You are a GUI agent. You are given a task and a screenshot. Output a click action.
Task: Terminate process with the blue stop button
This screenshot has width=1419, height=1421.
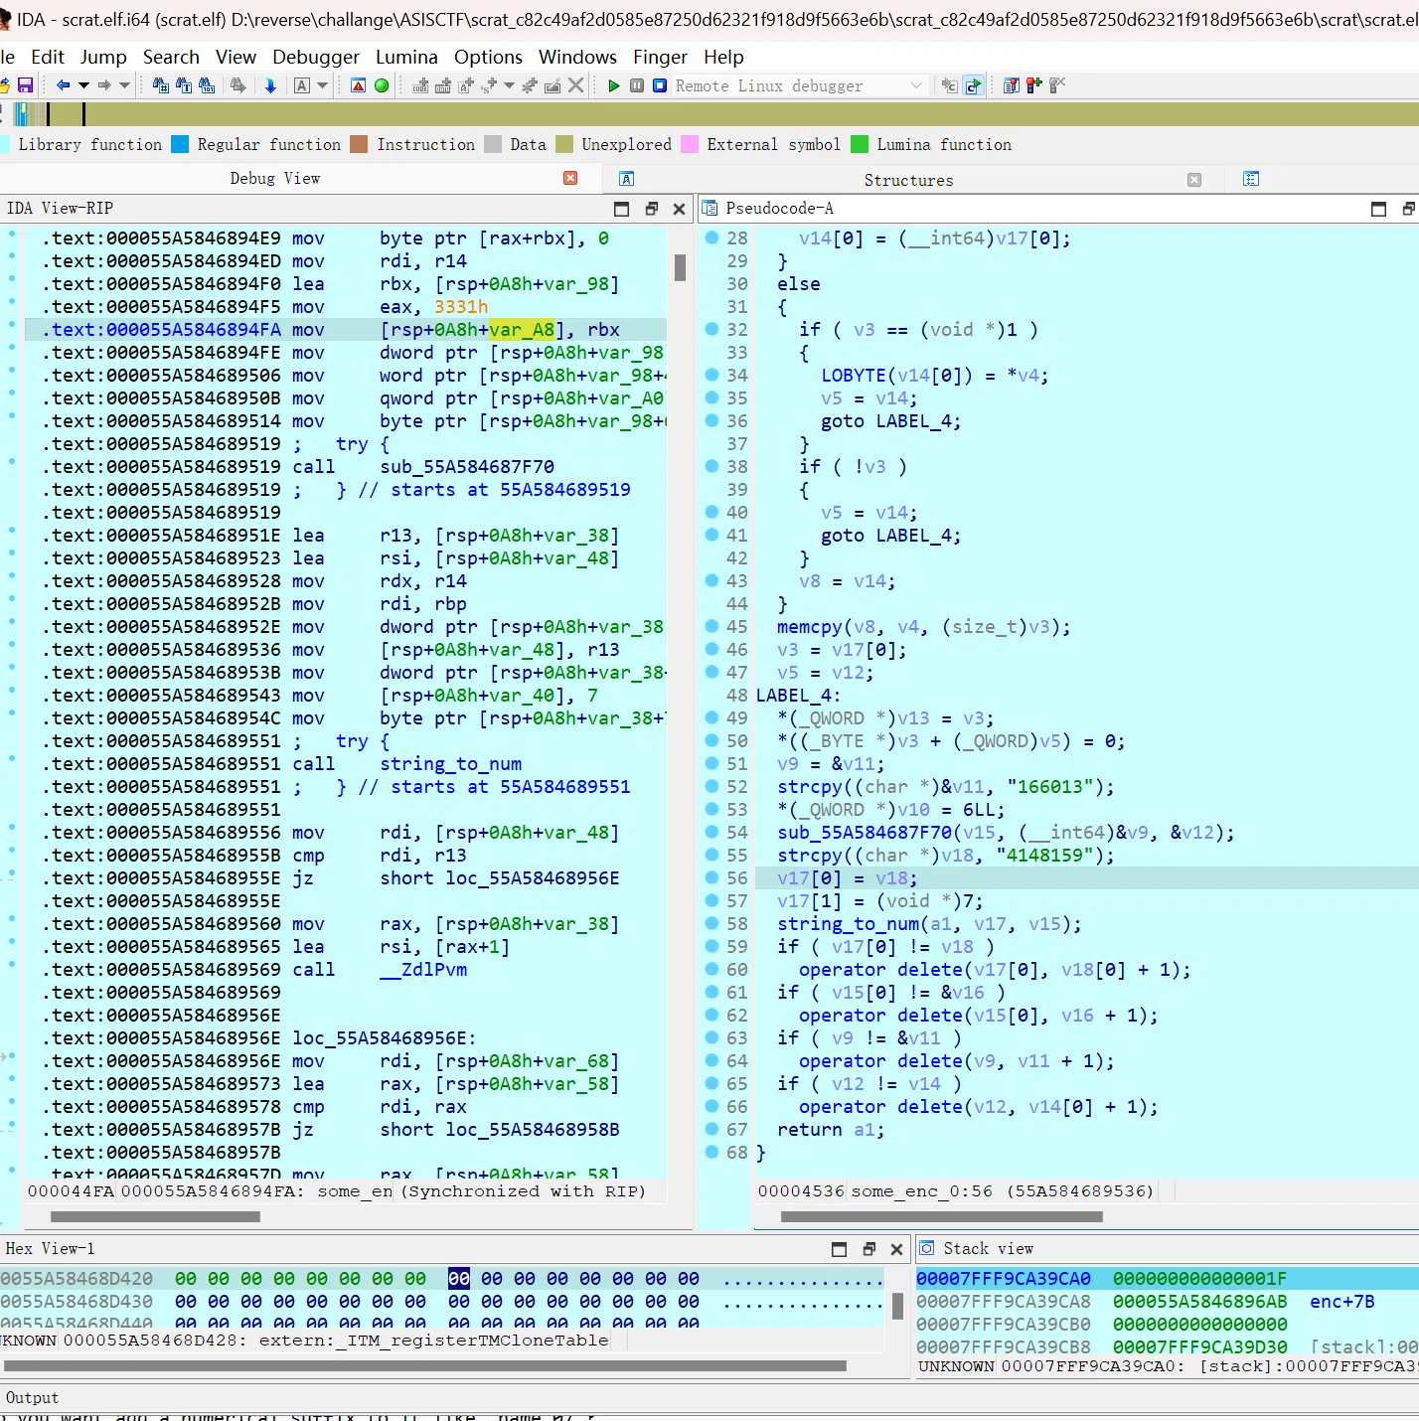[x=660, y=85]
